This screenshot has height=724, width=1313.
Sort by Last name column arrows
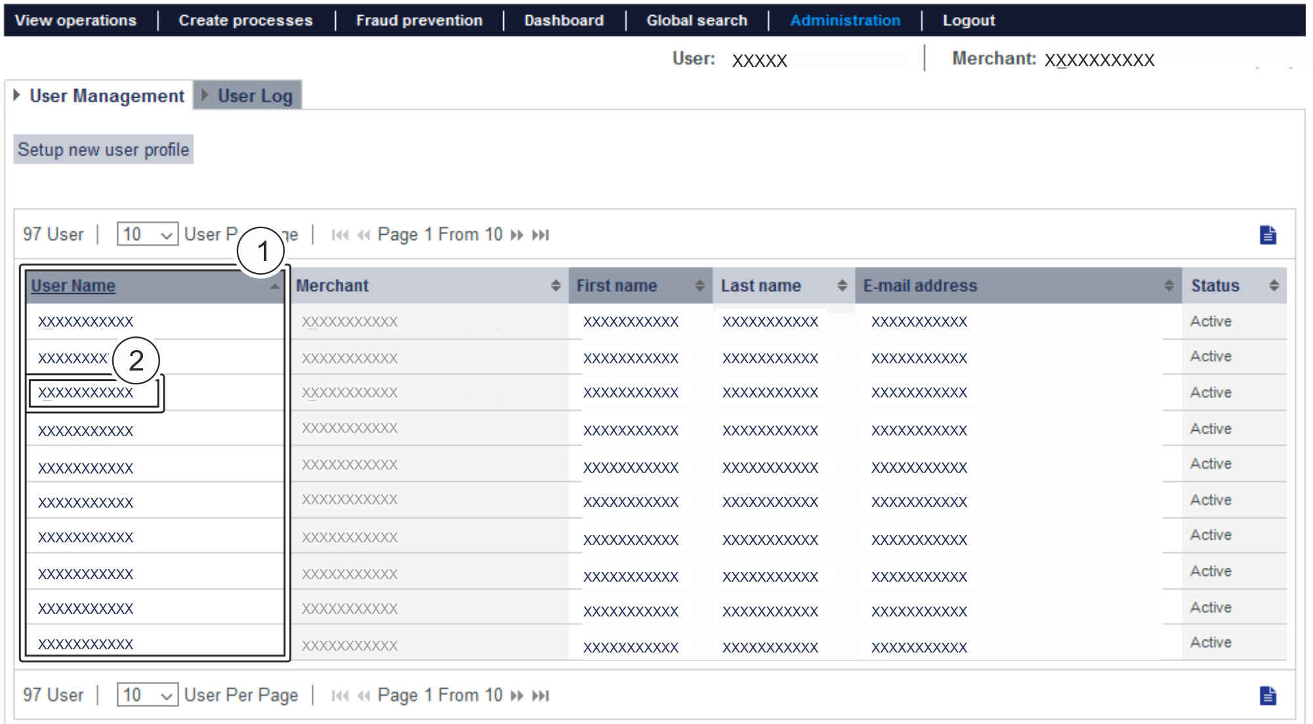pos(842,285)
